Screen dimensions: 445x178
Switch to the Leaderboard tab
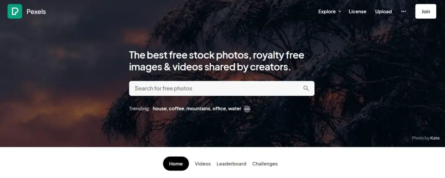(231, 164)
